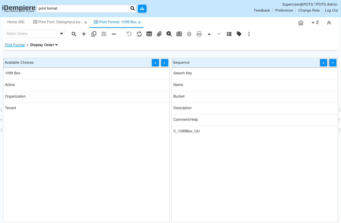This screenshot has height=223, width=341.
Task: Close the Print Format: 1099 Box tab
Action: (x=140, y=22)
